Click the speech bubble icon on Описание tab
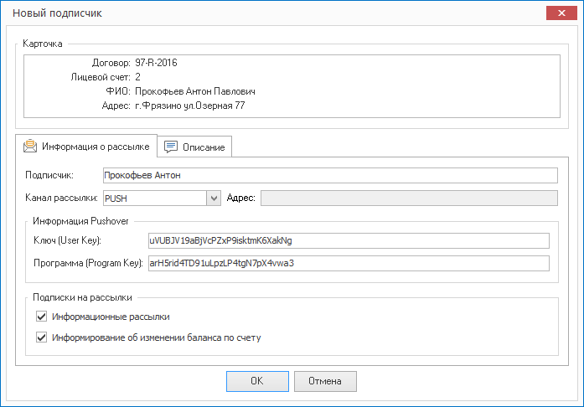 pos(171,147)
